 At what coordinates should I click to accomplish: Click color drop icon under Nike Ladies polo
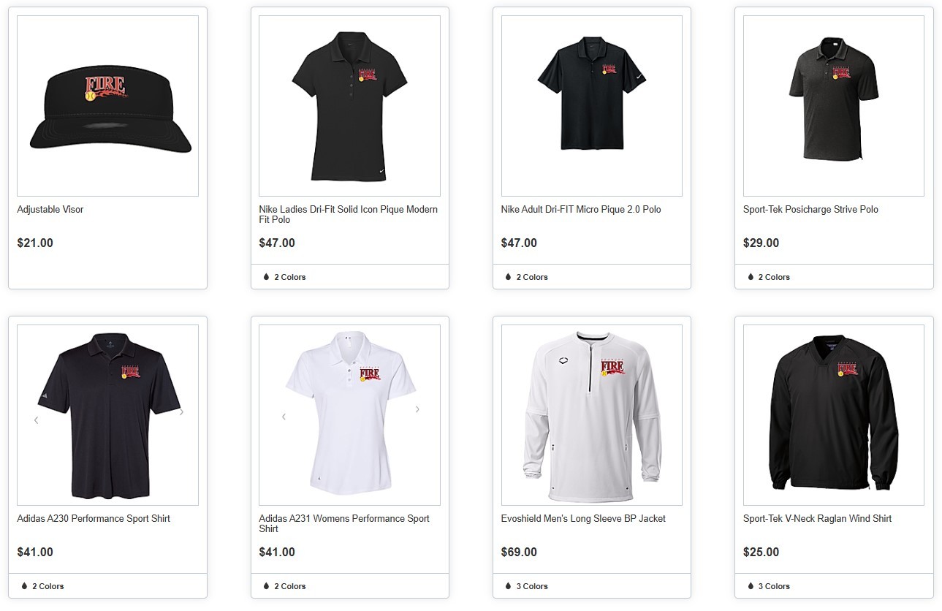(266, 277)
